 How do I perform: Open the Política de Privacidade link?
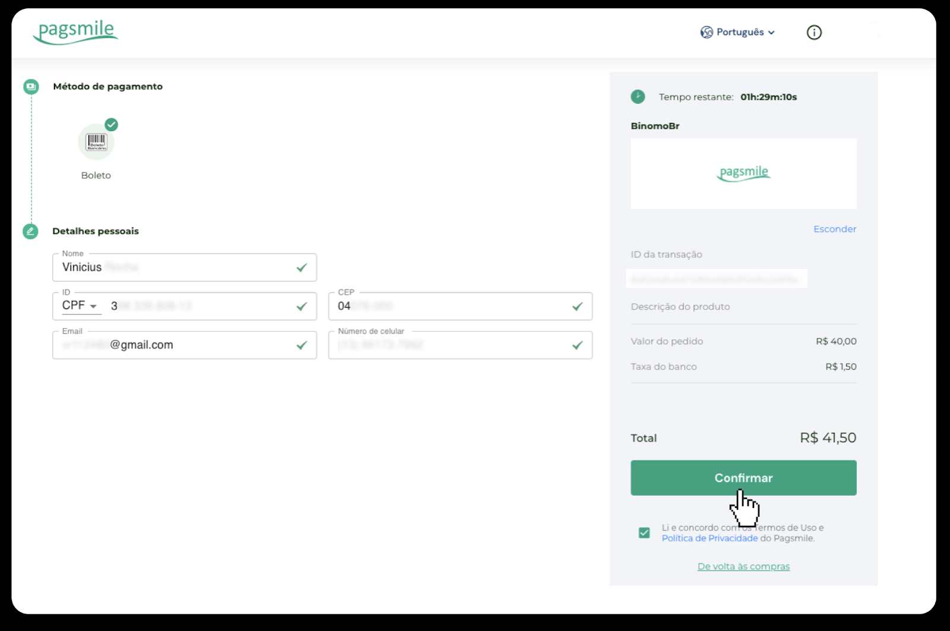710,538
